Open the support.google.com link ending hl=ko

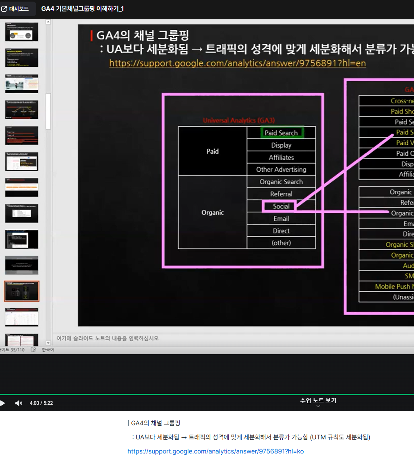coord(215,451)
